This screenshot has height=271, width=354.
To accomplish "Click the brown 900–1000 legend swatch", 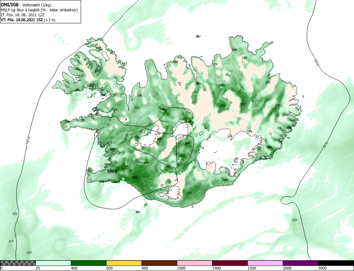I will [159, 263].
